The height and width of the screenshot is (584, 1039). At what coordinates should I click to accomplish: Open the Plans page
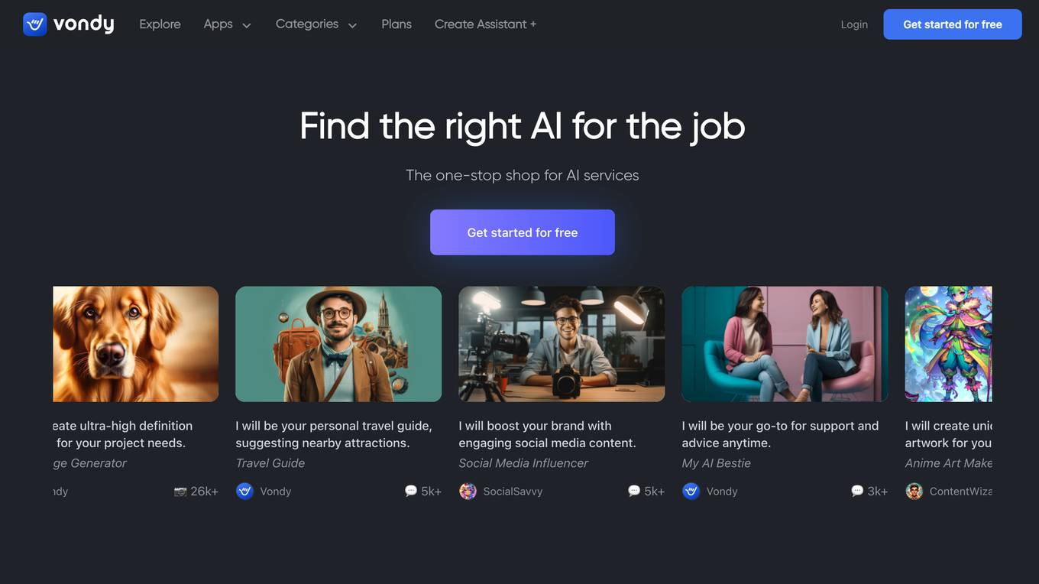tap(397, 24)
